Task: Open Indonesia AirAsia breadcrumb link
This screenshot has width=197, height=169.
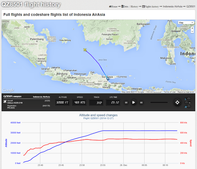Action: tap(173, 6)
